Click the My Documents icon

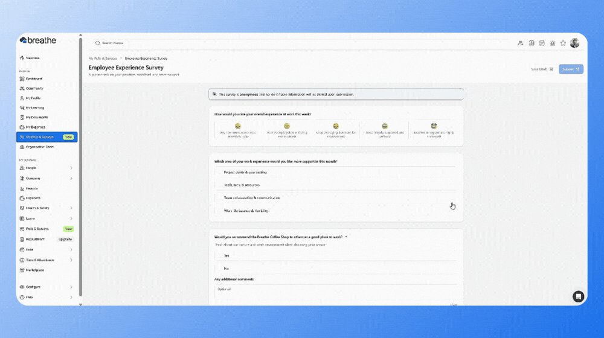(x=22, y=118)
